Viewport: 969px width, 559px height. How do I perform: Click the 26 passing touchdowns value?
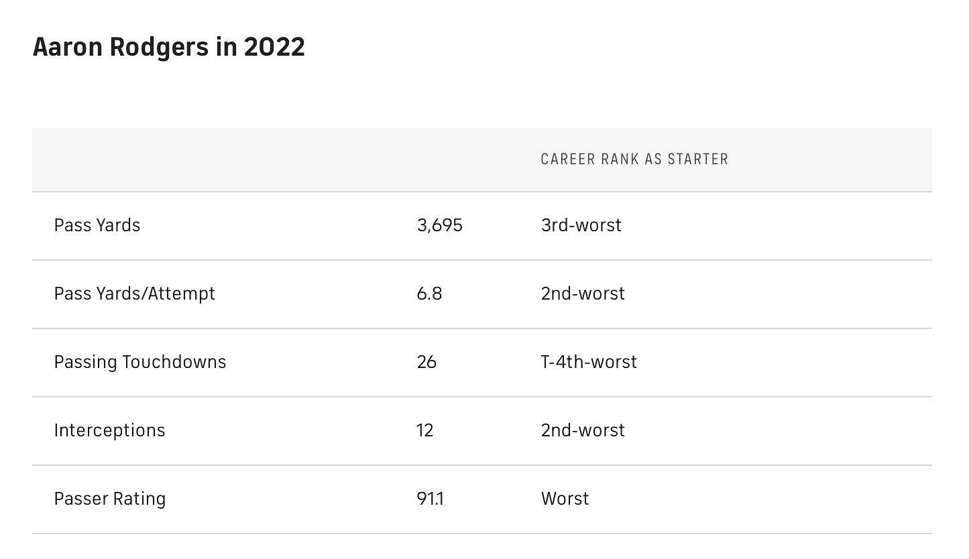click(426, 362)
